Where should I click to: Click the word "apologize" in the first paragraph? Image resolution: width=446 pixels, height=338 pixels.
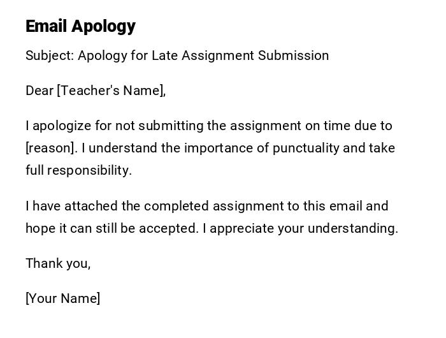(x=62, y=126)
